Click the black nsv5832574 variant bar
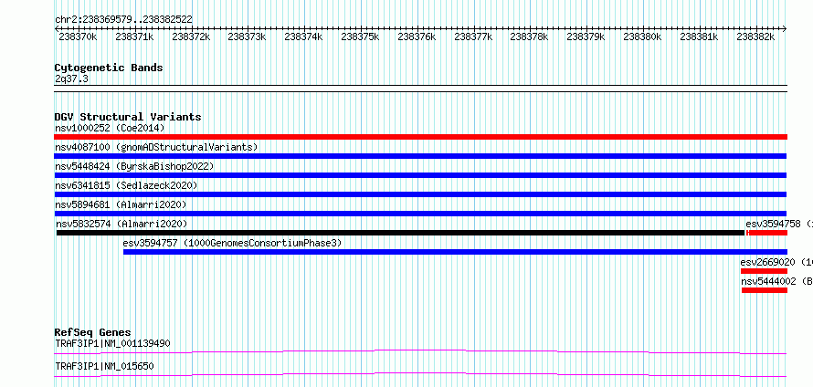Viewport: 813px width, 387px height. tap(400, 233)
